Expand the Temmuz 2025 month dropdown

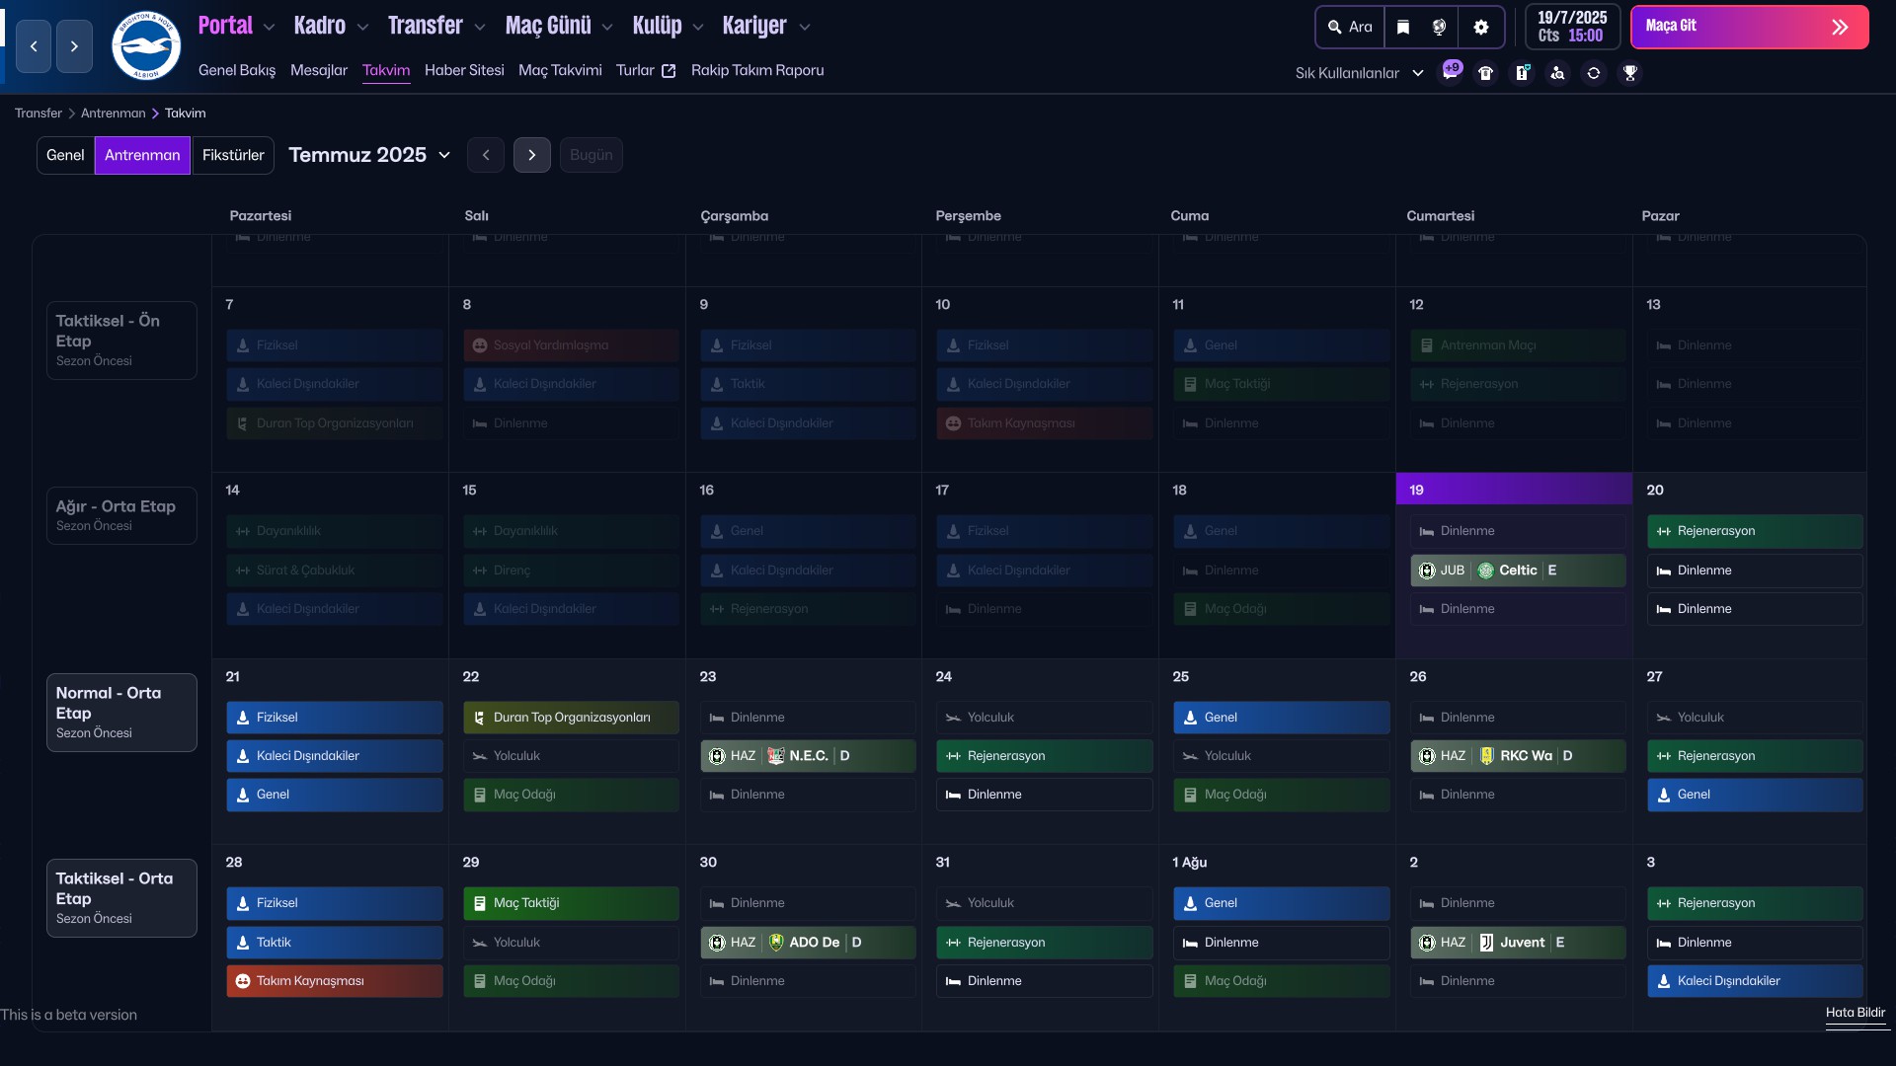[x=369, y=155]
